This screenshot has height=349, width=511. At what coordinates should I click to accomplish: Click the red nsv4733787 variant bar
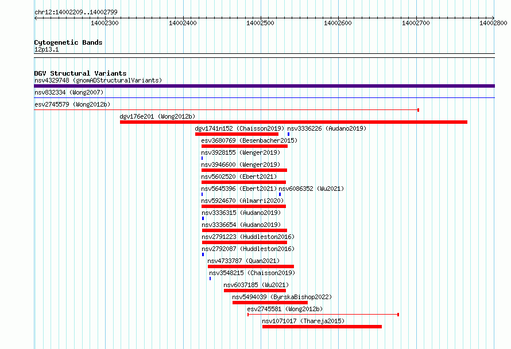[251, 266]
